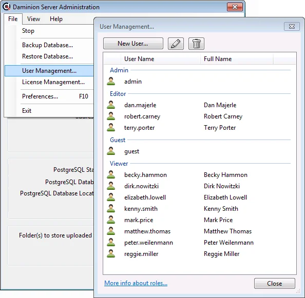The image size is (305, 298).
Task: Close the User Management dialog with X
Action: [292, 27]
